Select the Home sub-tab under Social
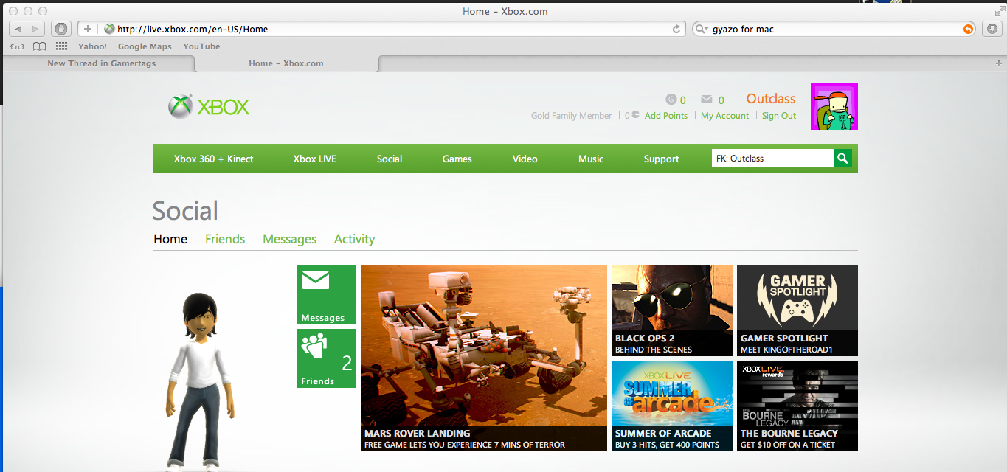The image size is (1007, 472). coord(170,239)
